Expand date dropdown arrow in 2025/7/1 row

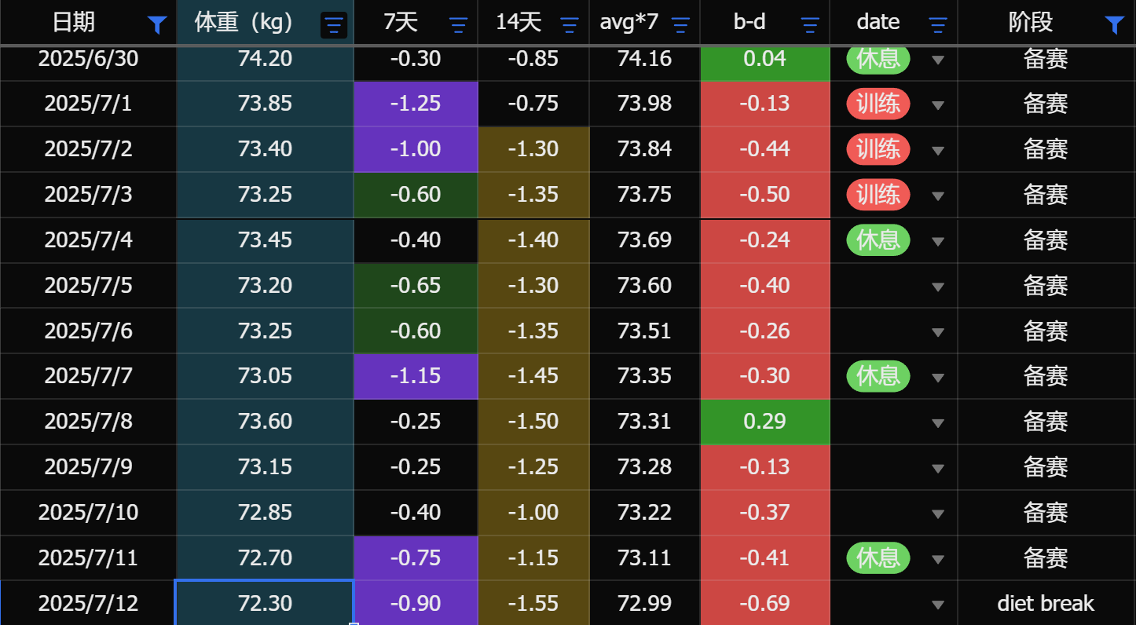tap(937, 105)
